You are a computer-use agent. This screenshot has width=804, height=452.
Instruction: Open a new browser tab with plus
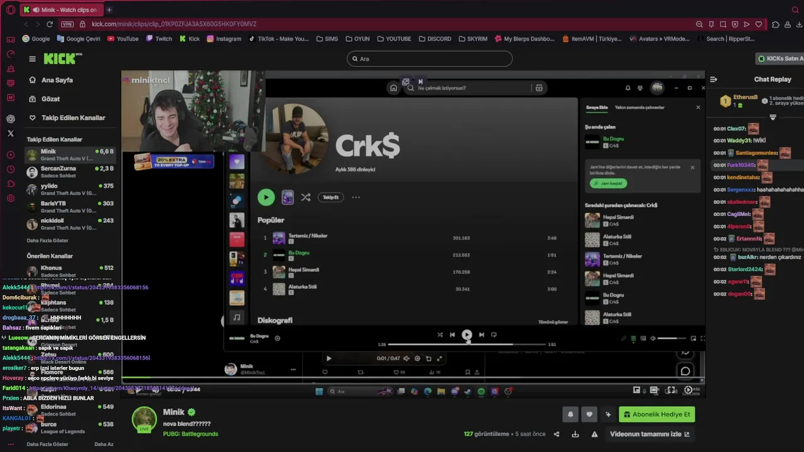109,9
